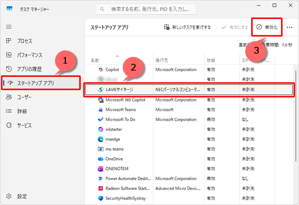Click the Microsoft Teams icon in list

tap(101, 109)
